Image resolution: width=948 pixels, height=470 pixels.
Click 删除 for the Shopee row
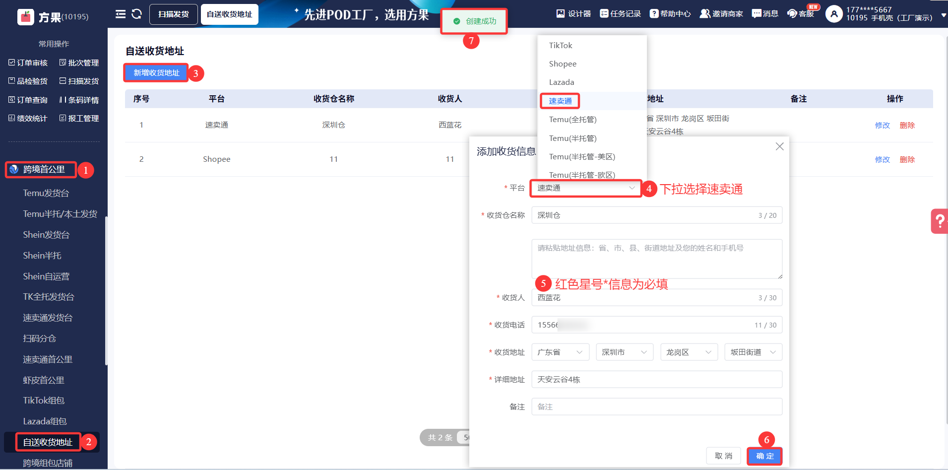point(907,160)
